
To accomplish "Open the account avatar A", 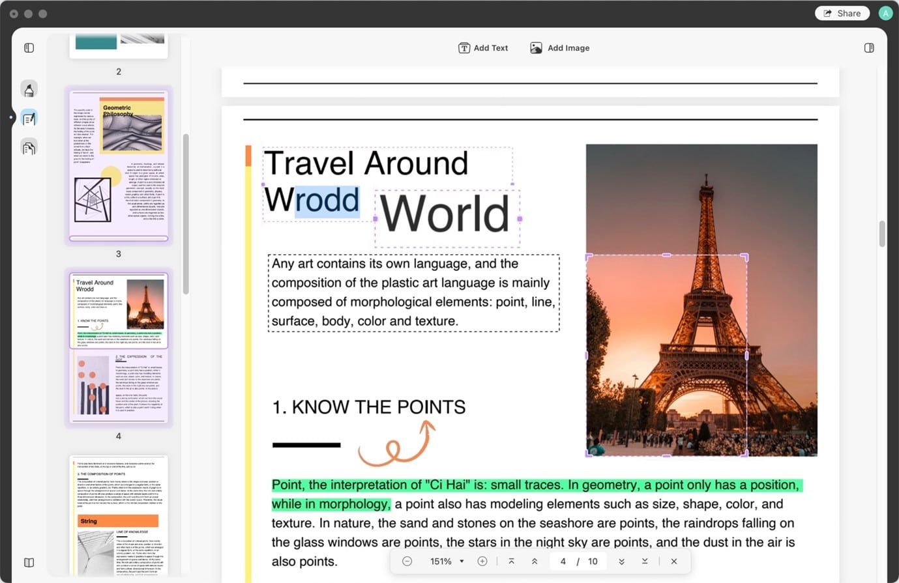I will 885,13.
